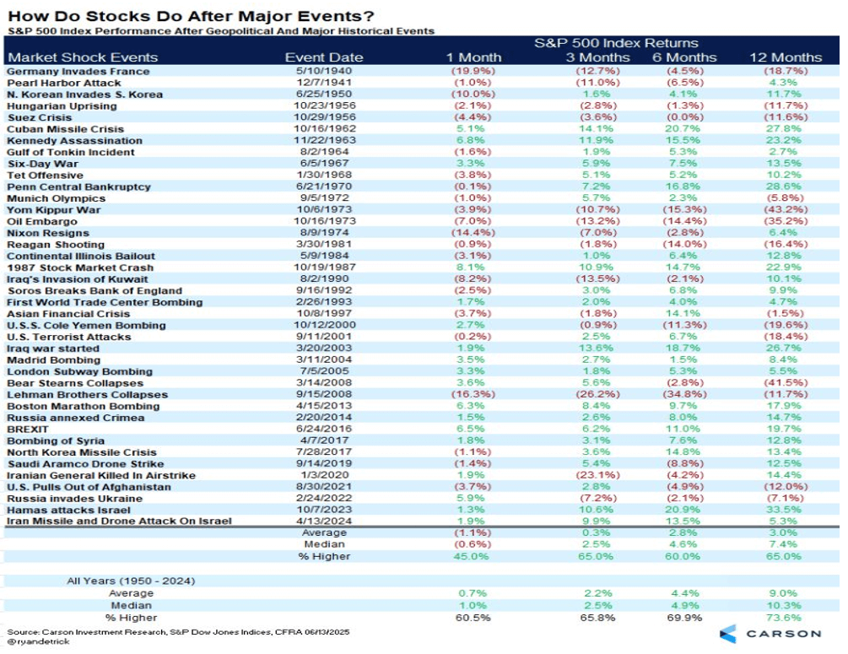This screenshot has width=848, height=654.
Task: Select the 'Nixon Resigns' event
Action: point(47,233)
